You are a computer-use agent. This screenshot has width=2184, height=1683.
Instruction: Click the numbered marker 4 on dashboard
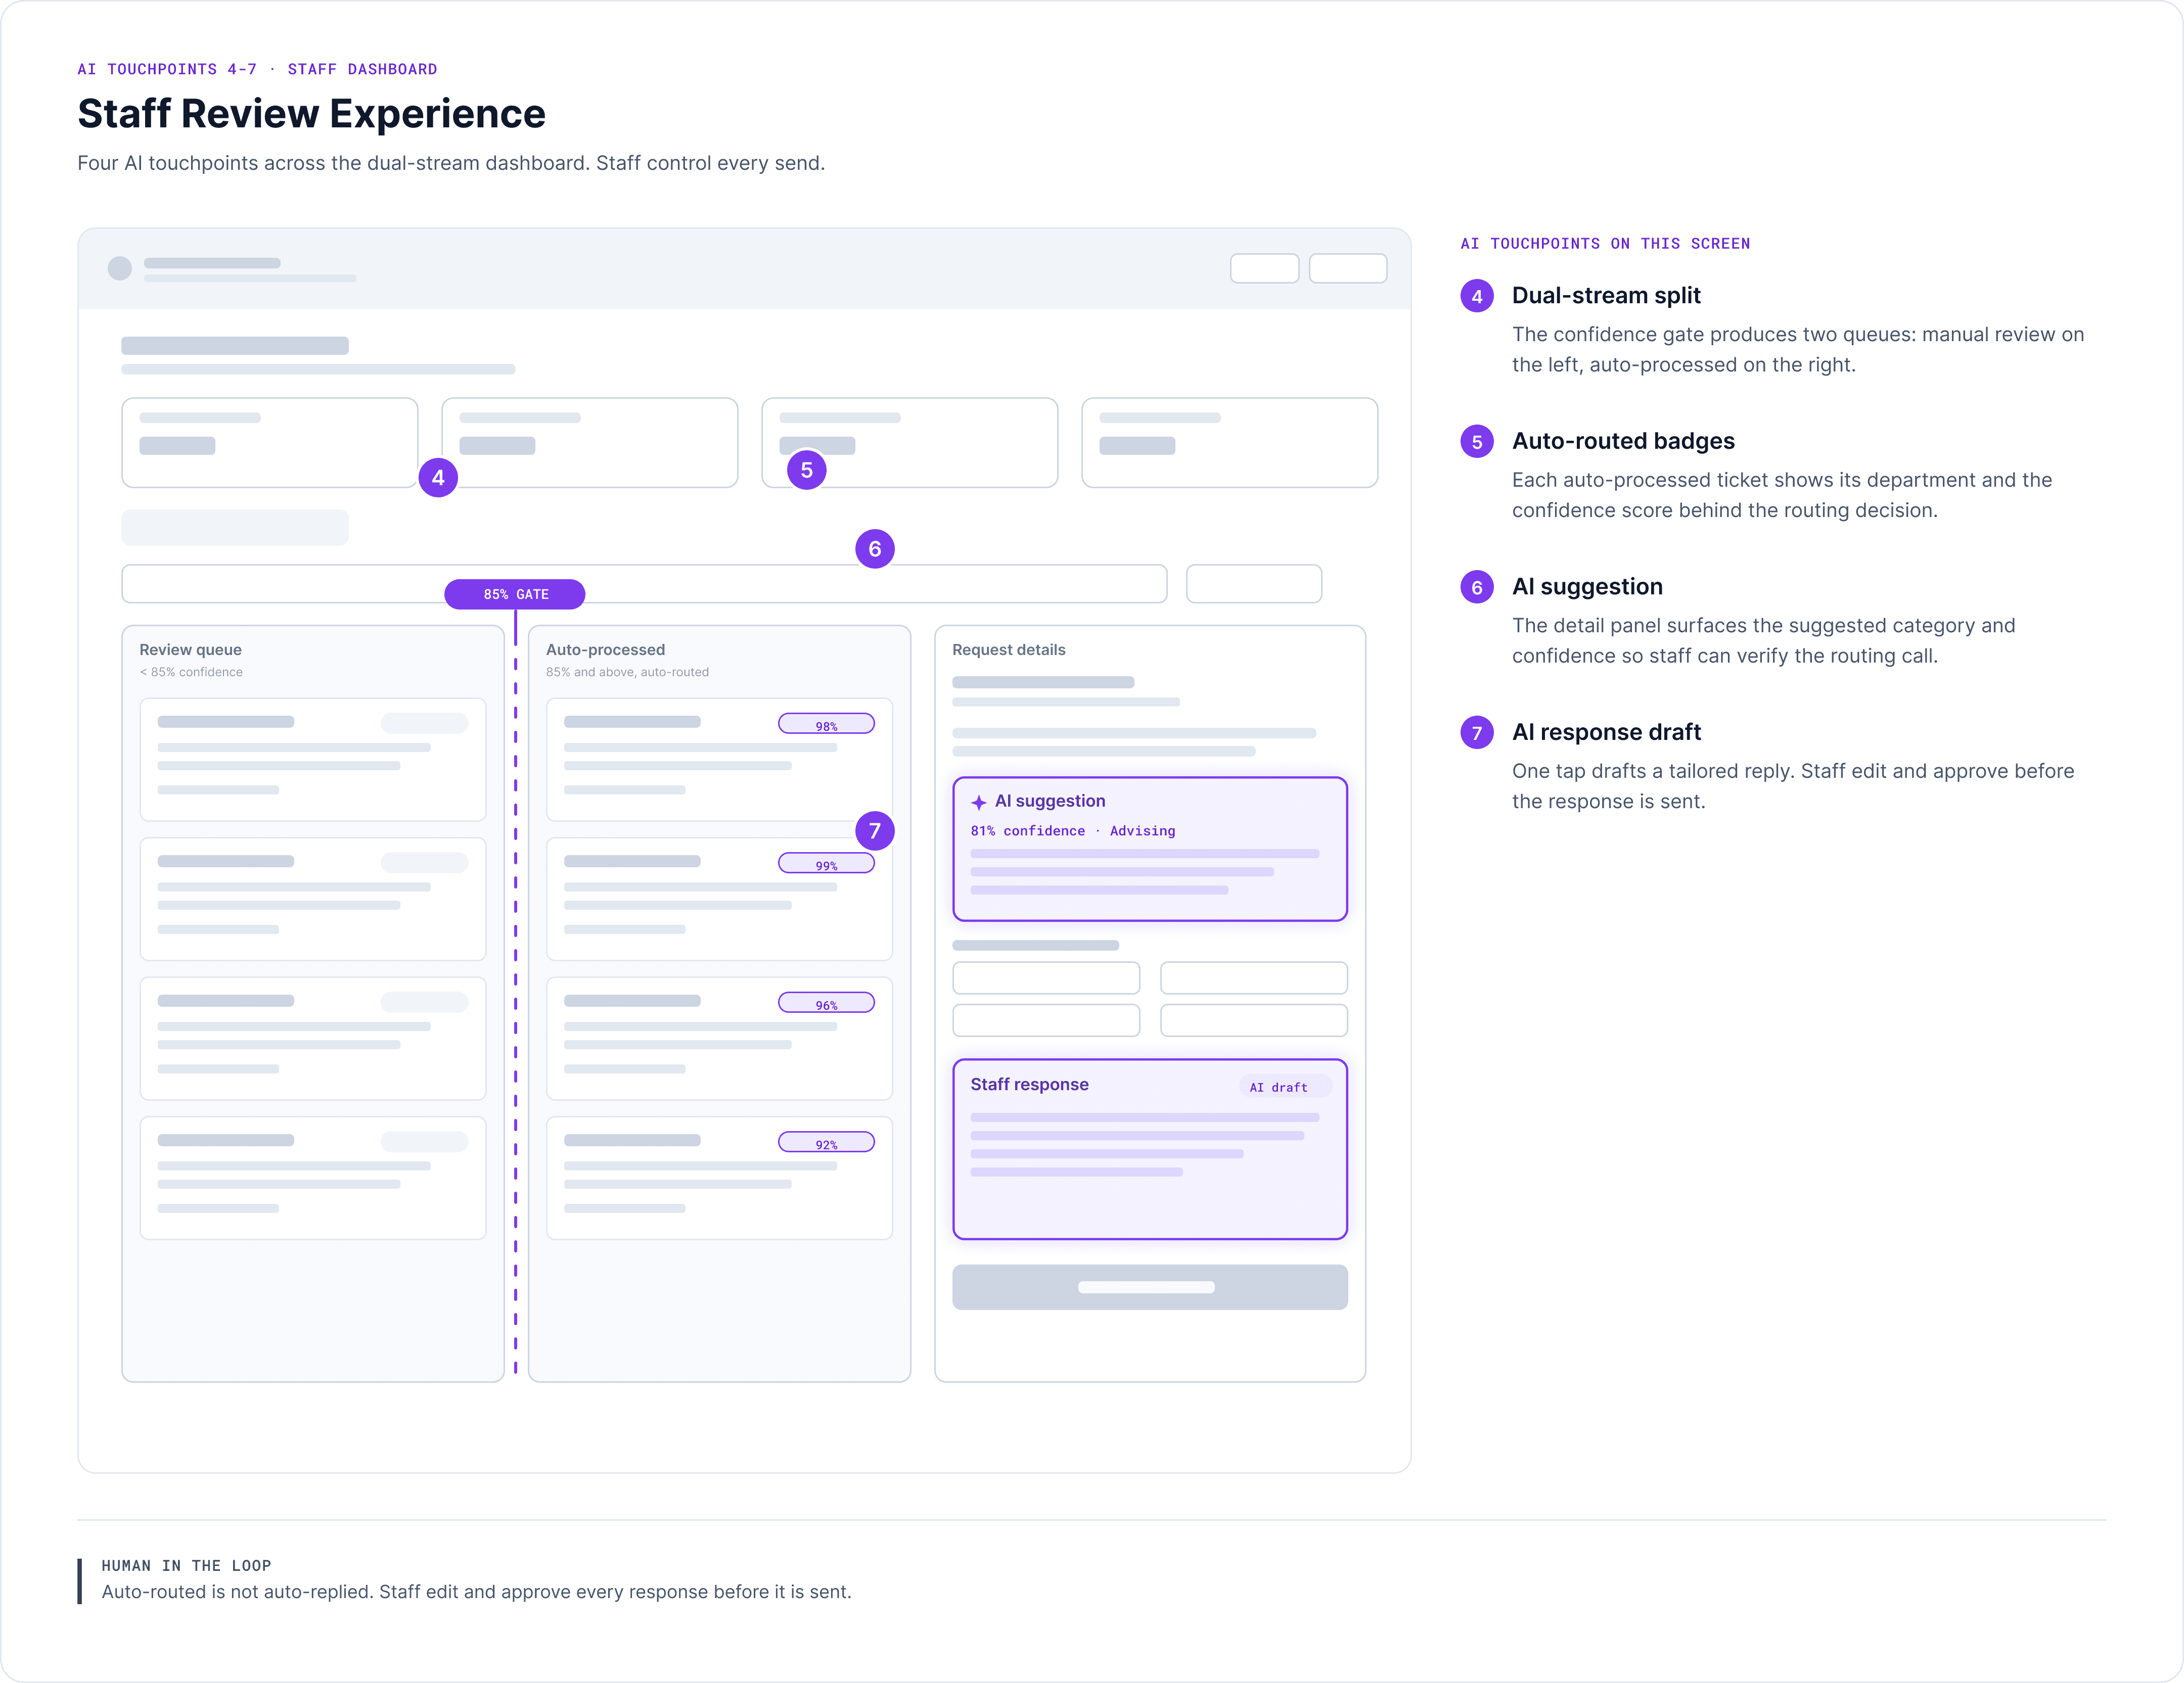click(438, 478)
